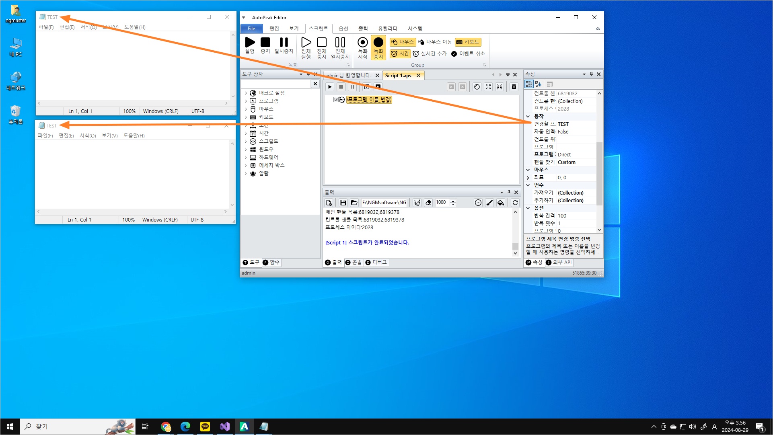
Task: Expand the 매크로 설정 tree node
Action: click(246, 93)
